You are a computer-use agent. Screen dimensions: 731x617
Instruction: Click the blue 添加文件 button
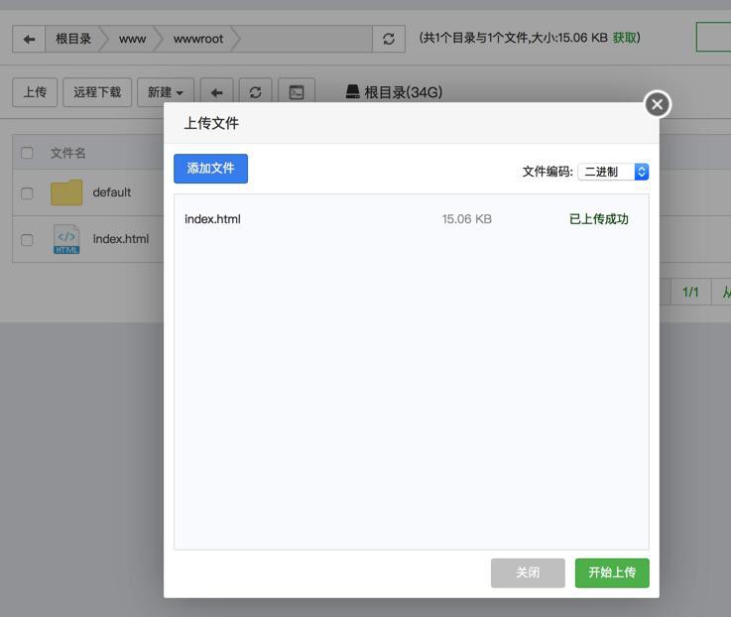(x=210, y=169)
